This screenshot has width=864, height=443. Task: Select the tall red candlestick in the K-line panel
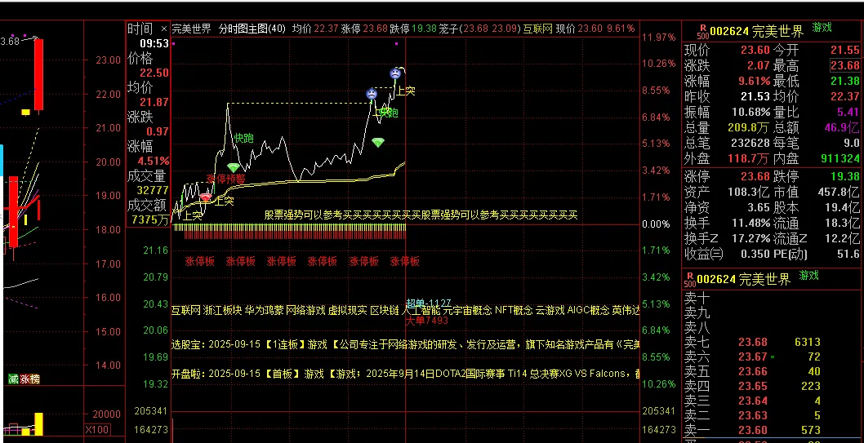tap(38, 75)
